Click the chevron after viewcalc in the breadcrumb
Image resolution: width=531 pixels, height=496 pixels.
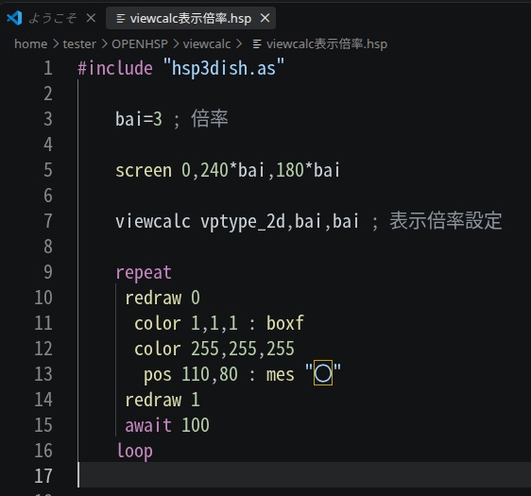click(239, 44)
